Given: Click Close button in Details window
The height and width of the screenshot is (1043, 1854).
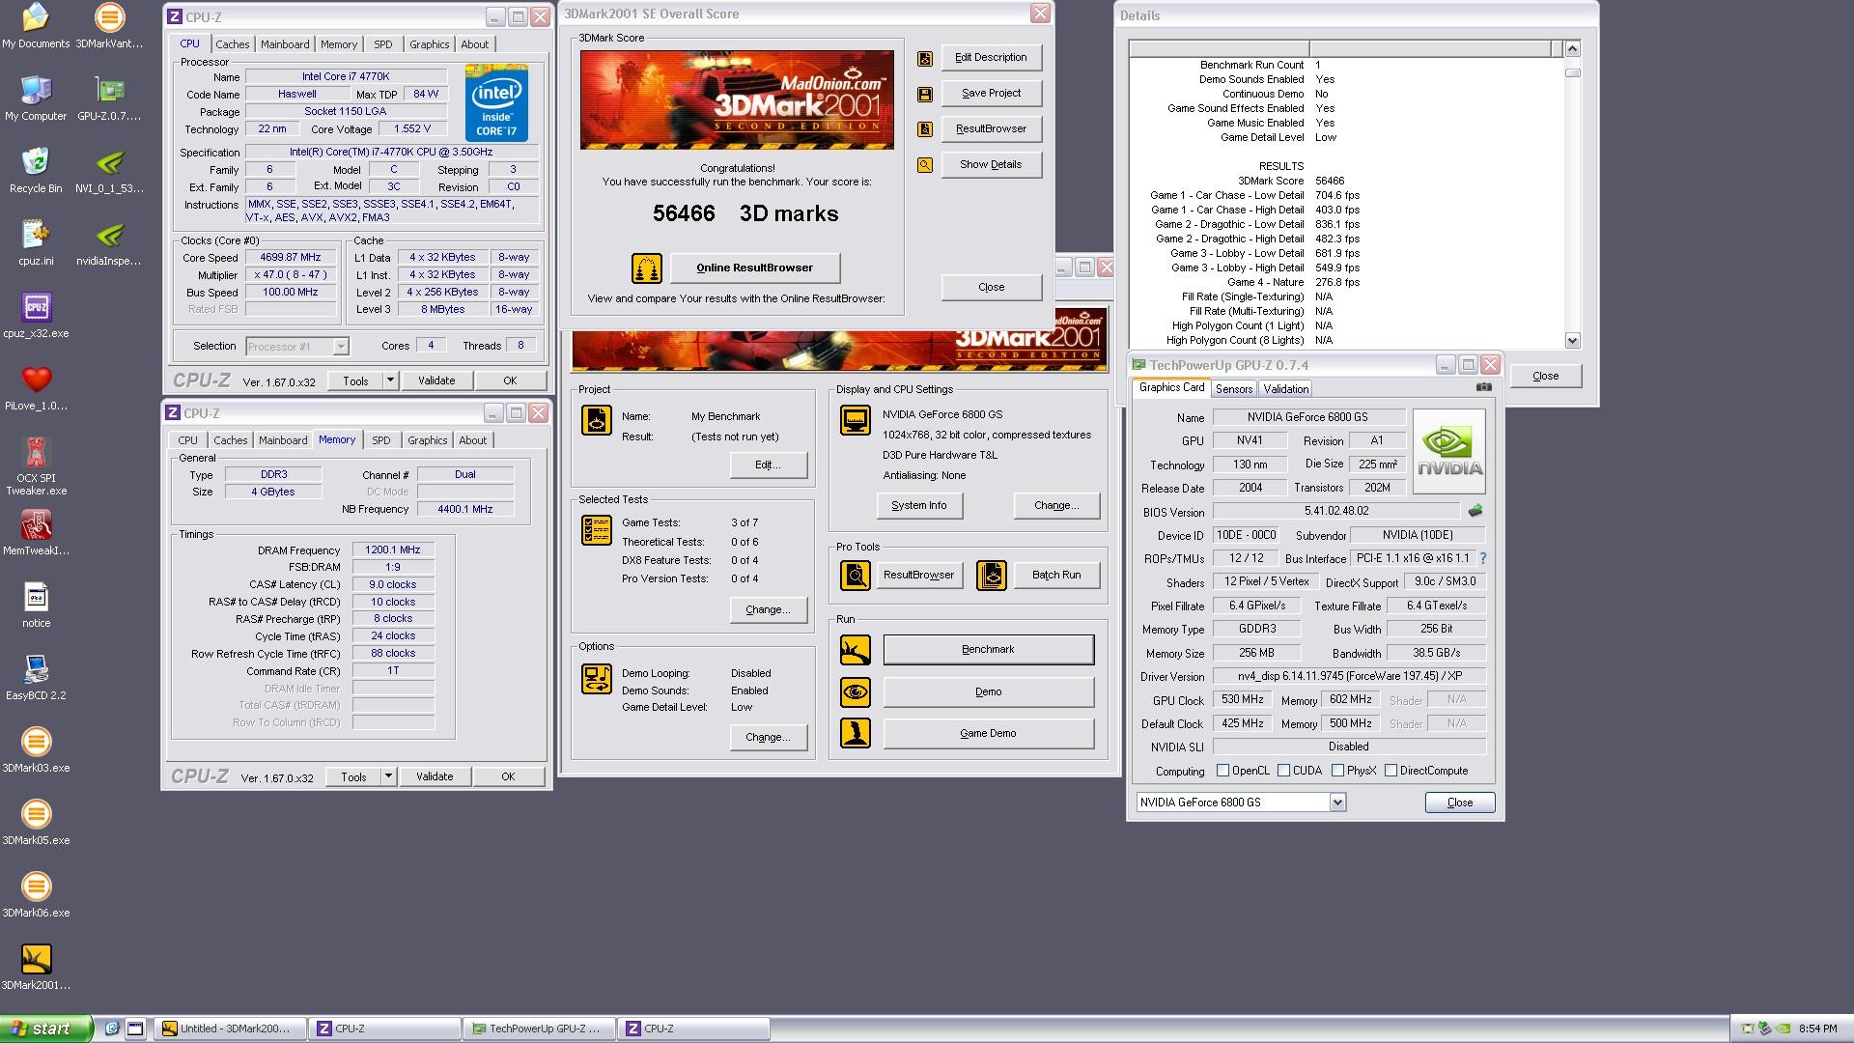Looking at the screenshot, I should tap(1545, 377).
